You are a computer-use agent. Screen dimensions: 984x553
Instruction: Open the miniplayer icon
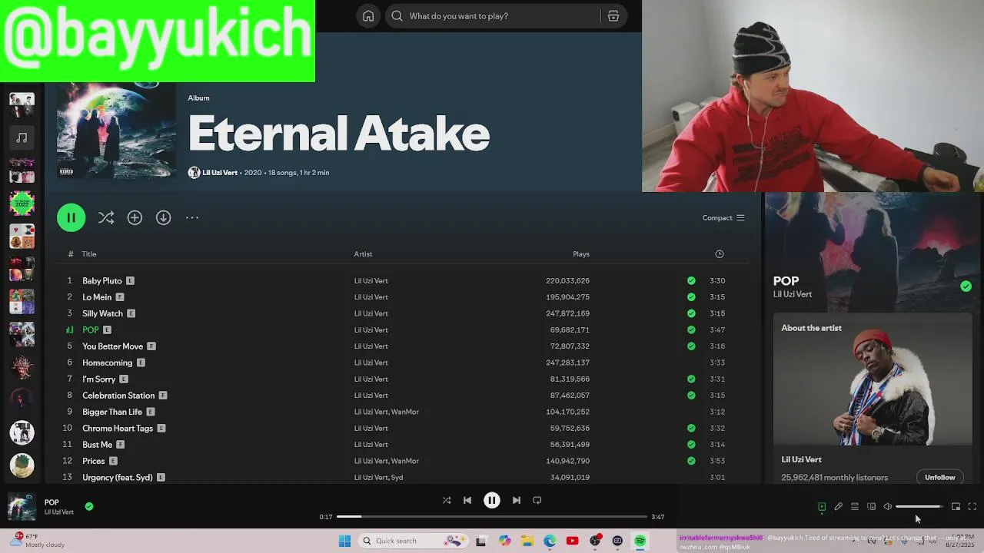(x=956, y=507)
